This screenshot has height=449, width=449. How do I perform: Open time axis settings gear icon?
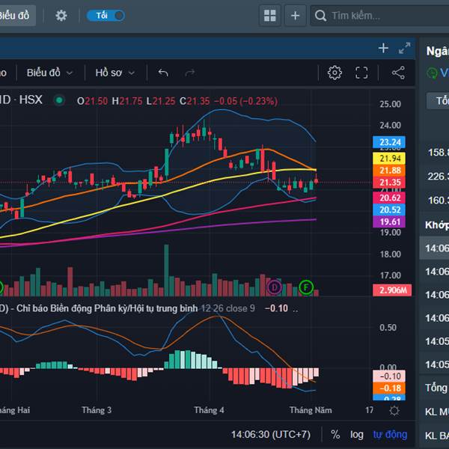394,411
